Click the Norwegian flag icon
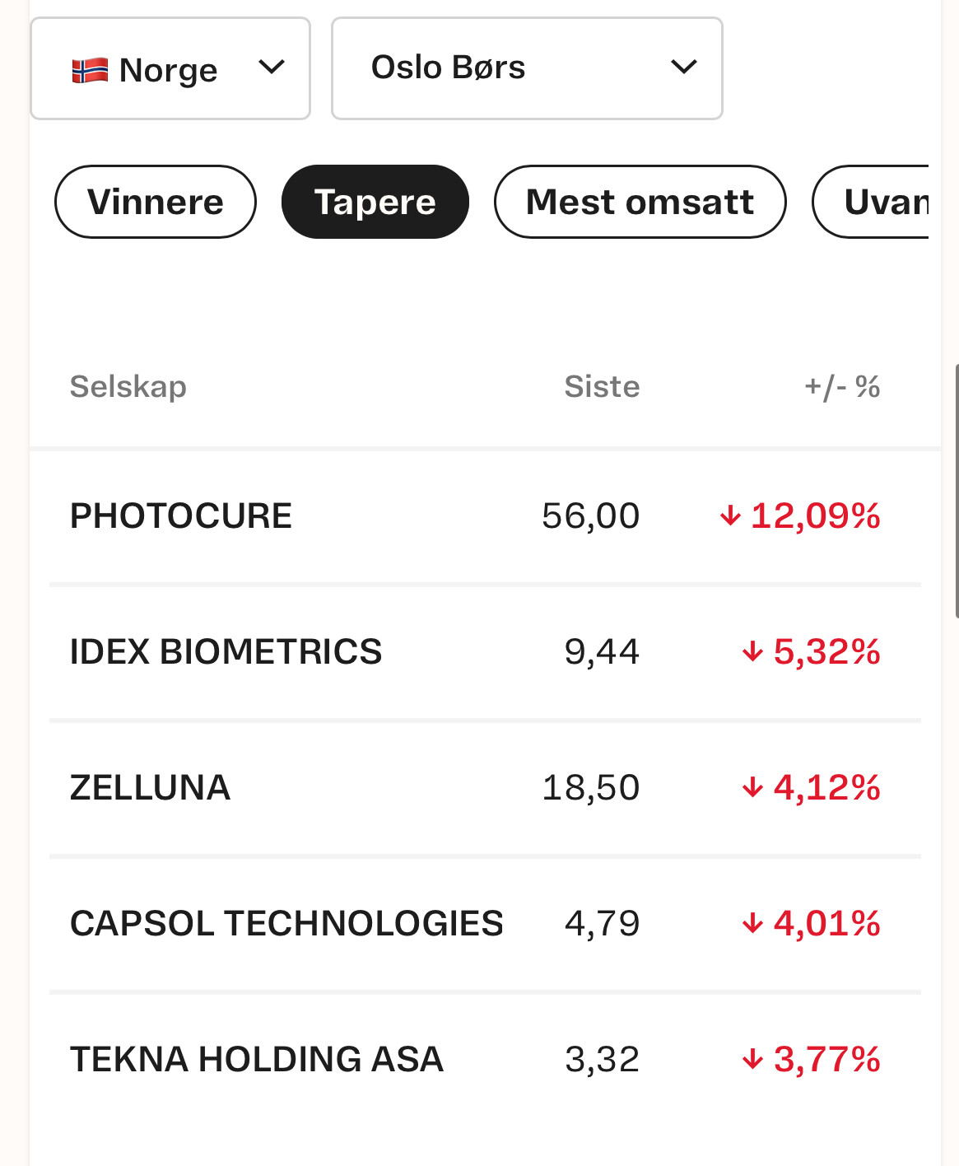The image size is (959, 1166). pos(90,71)
